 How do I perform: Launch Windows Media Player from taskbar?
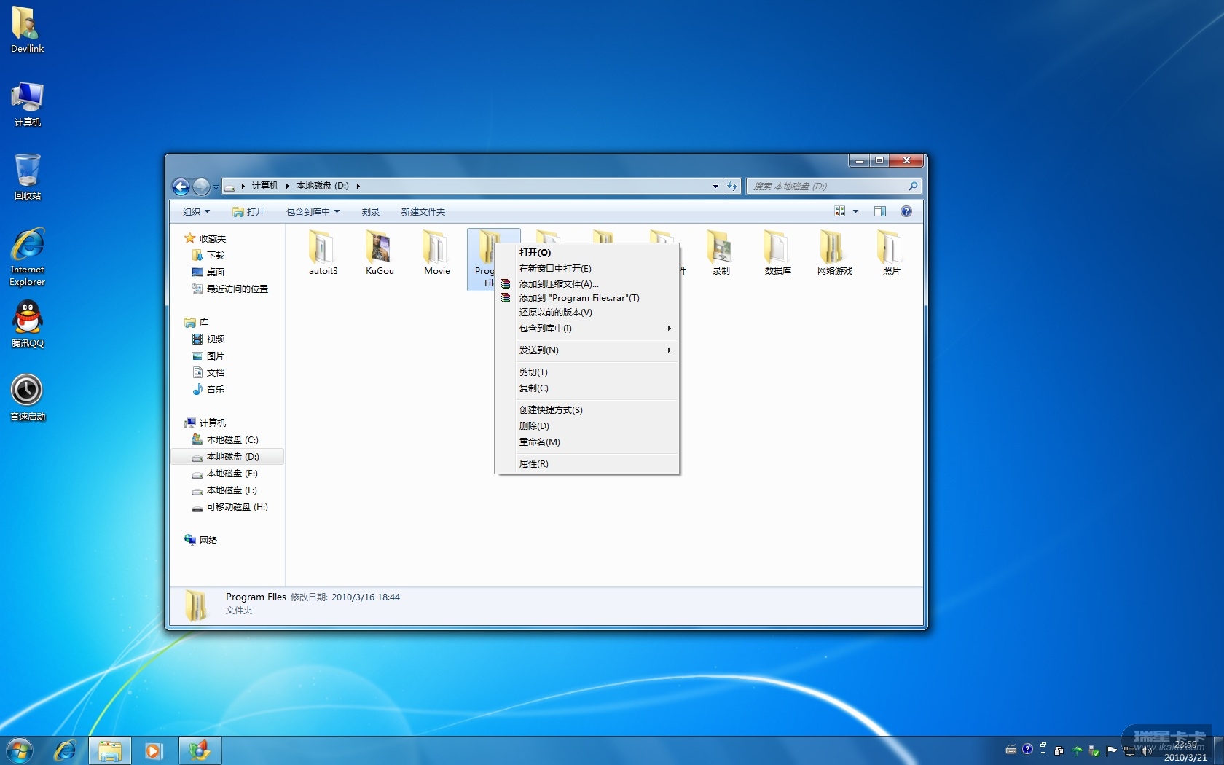[153, 750]
